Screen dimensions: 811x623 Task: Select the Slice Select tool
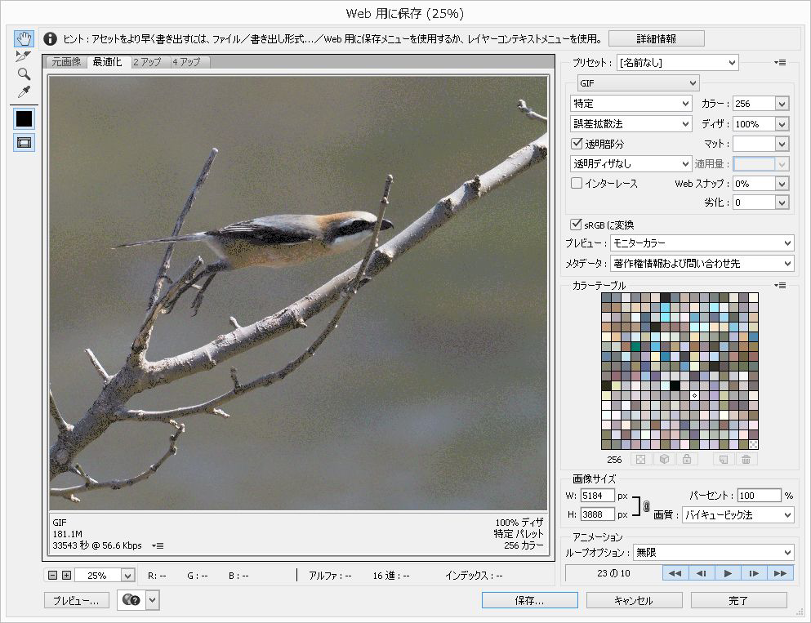[24, 56]
